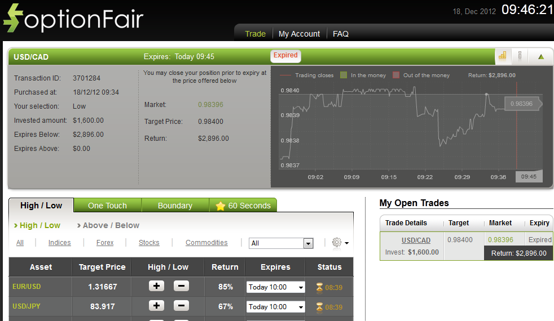Click EUR/USD target price 1.31667

click(x=103, y=287)
